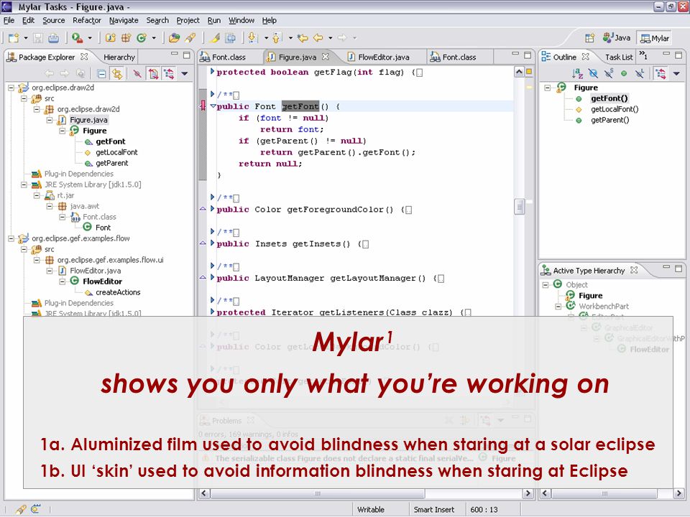The image size is (690, 517).
Task: Click the Previous Annotation up-arrow icon
Action: 276,38
